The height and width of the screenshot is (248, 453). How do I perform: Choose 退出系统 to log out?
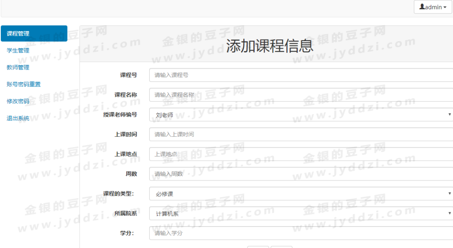coord(18,118)
